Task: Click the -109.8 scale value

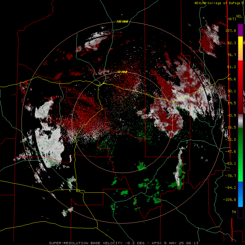Action: [x=229, y=200]
